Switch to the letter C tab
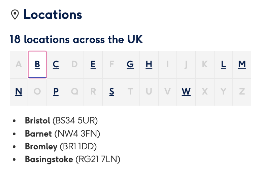 [x=56, y=65]
